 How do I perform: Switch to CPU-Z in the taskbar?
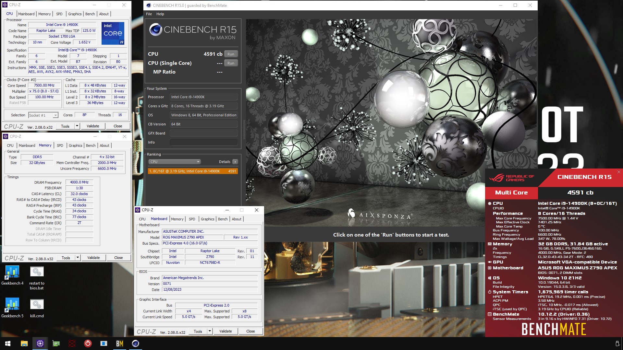coord(40,344)
